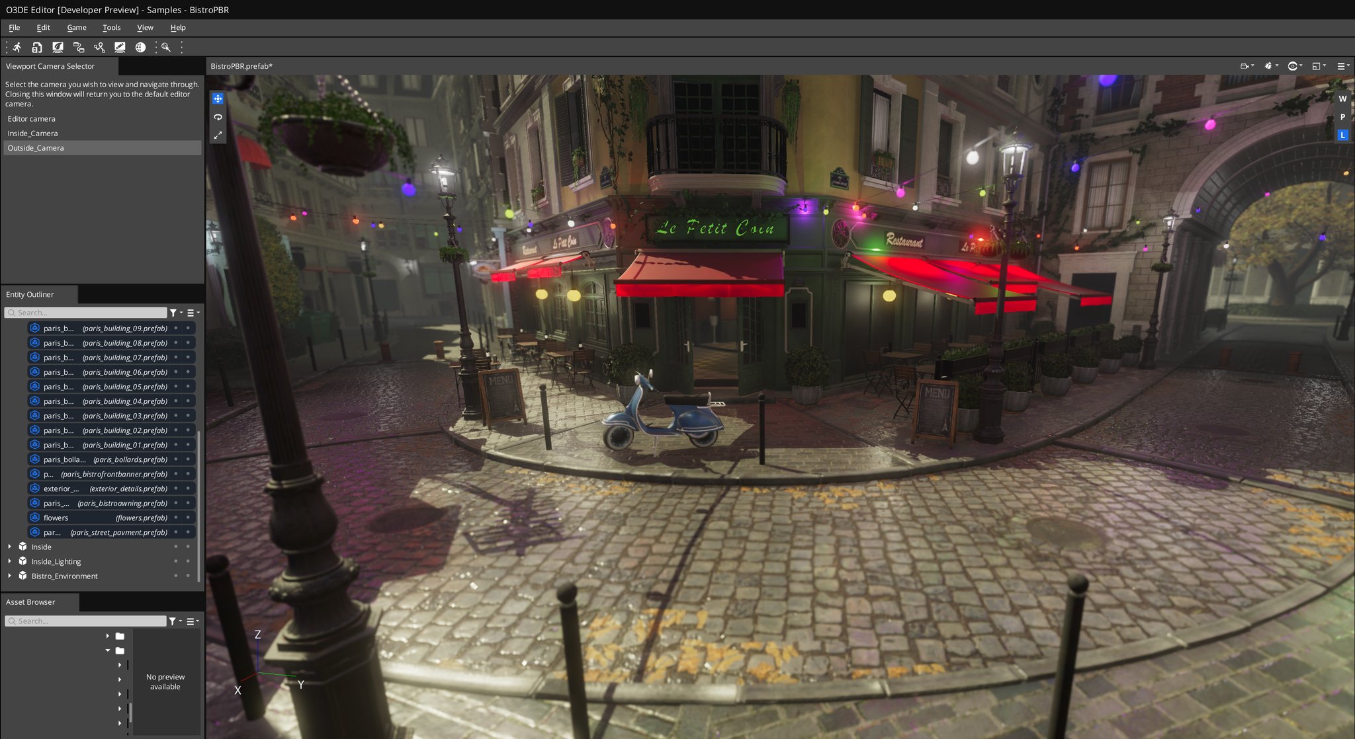The image size is (1355, 739).
Task: Switch to the Asset Browser tab
Action: (30, 602)
